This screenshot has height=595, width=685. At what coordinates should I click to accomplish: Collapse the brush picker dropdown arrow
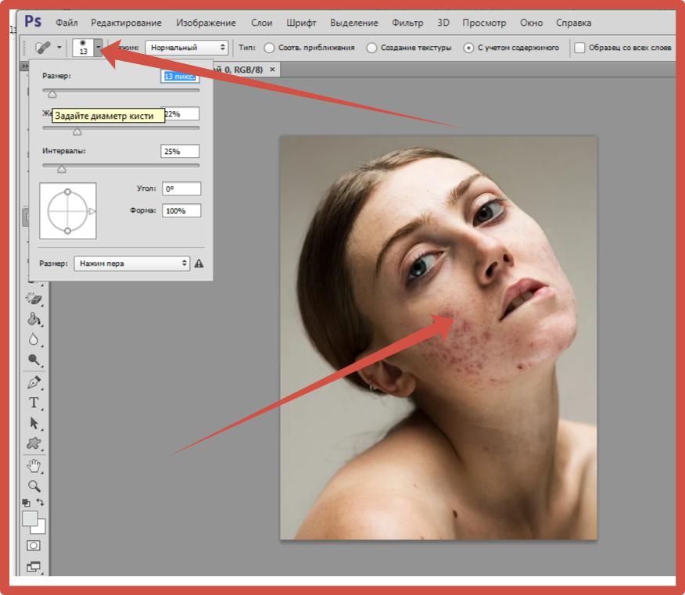(x=99, y=48)
